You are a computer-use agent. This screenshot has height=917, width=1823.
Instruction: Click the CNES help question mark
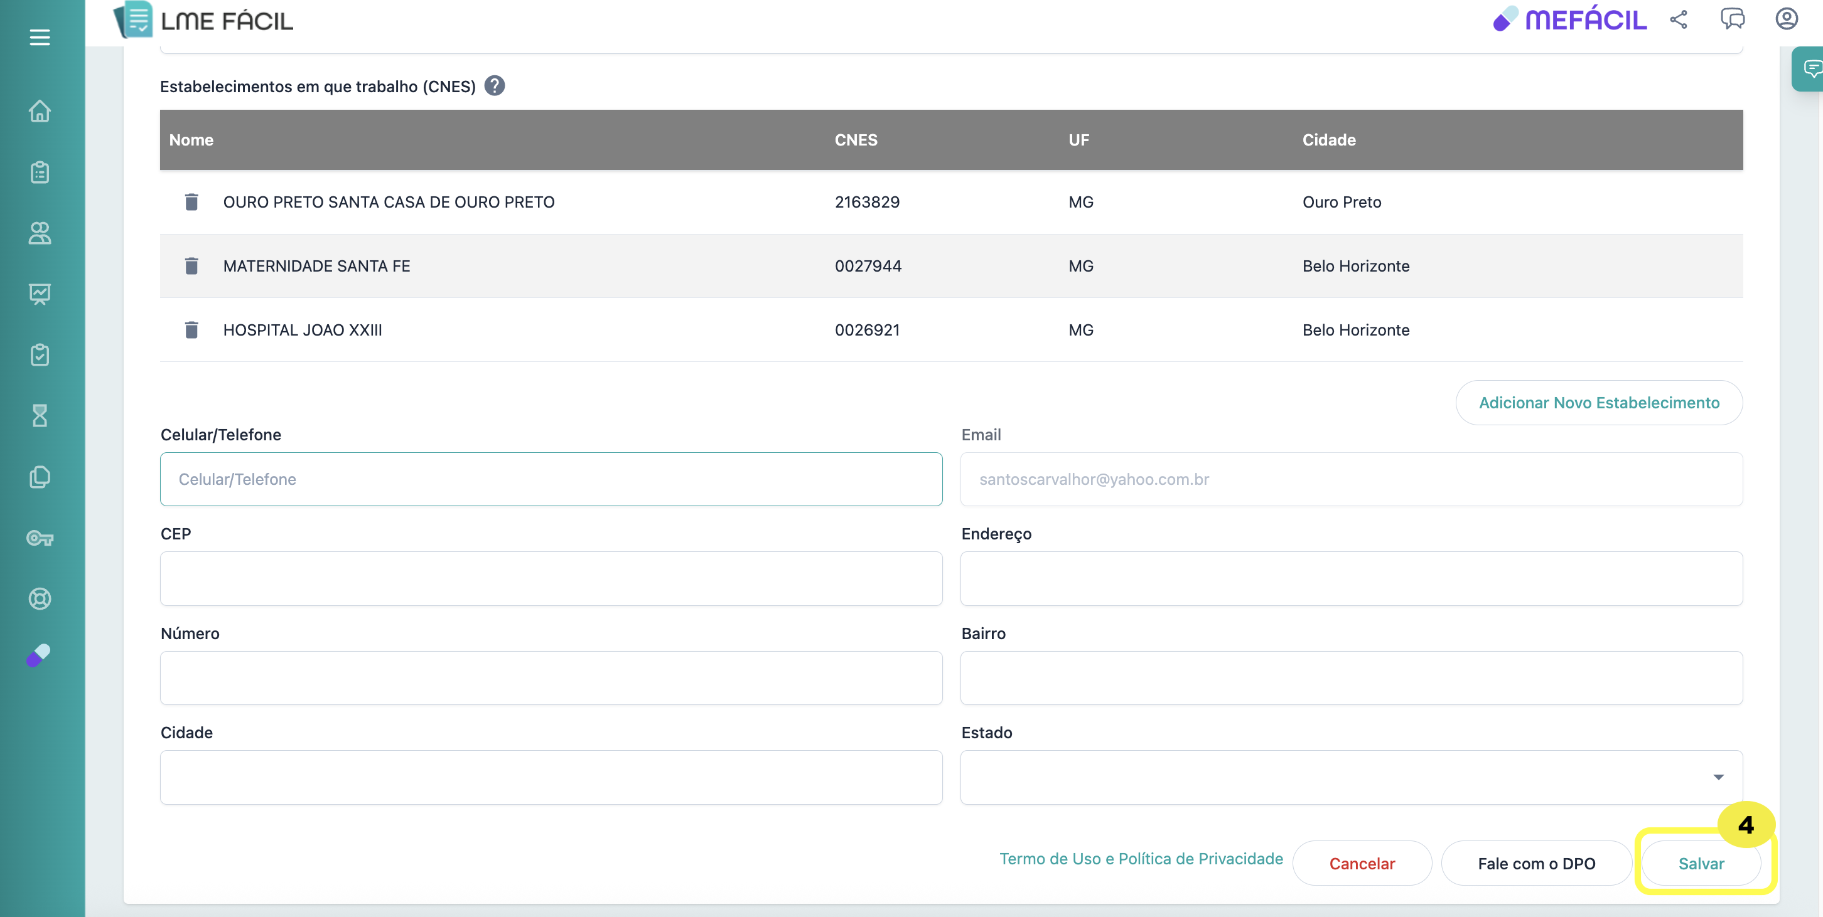pyautogui.click(x=495, y=87)
